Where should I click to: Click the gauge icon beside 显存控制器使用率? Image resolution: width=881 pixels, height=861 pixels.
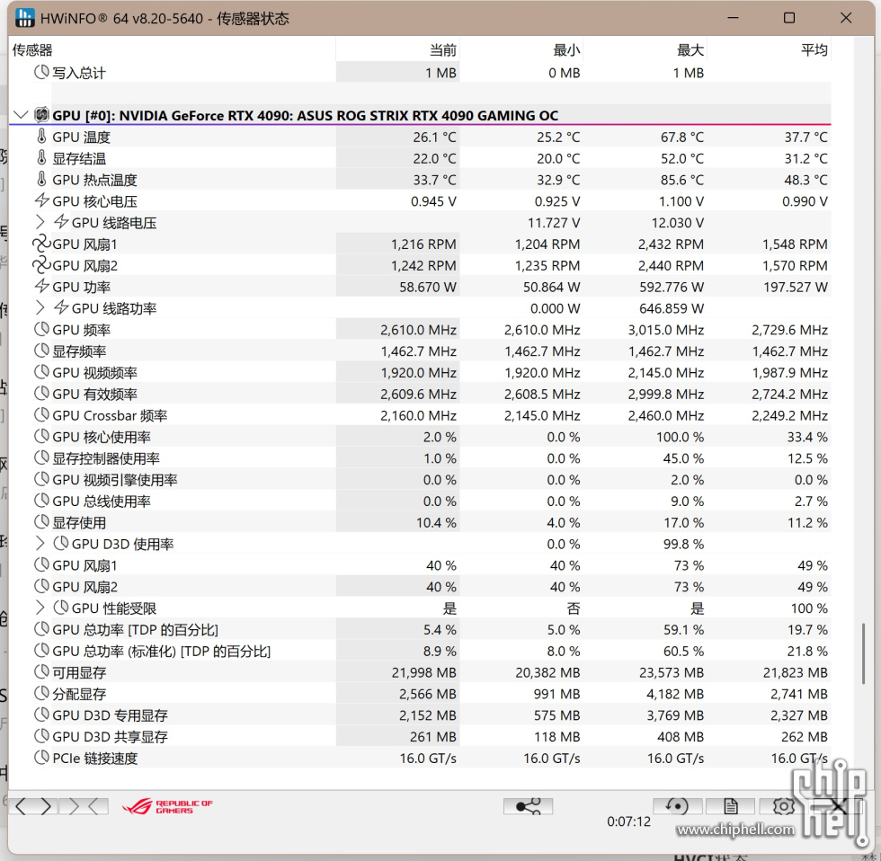coord(41,457)
